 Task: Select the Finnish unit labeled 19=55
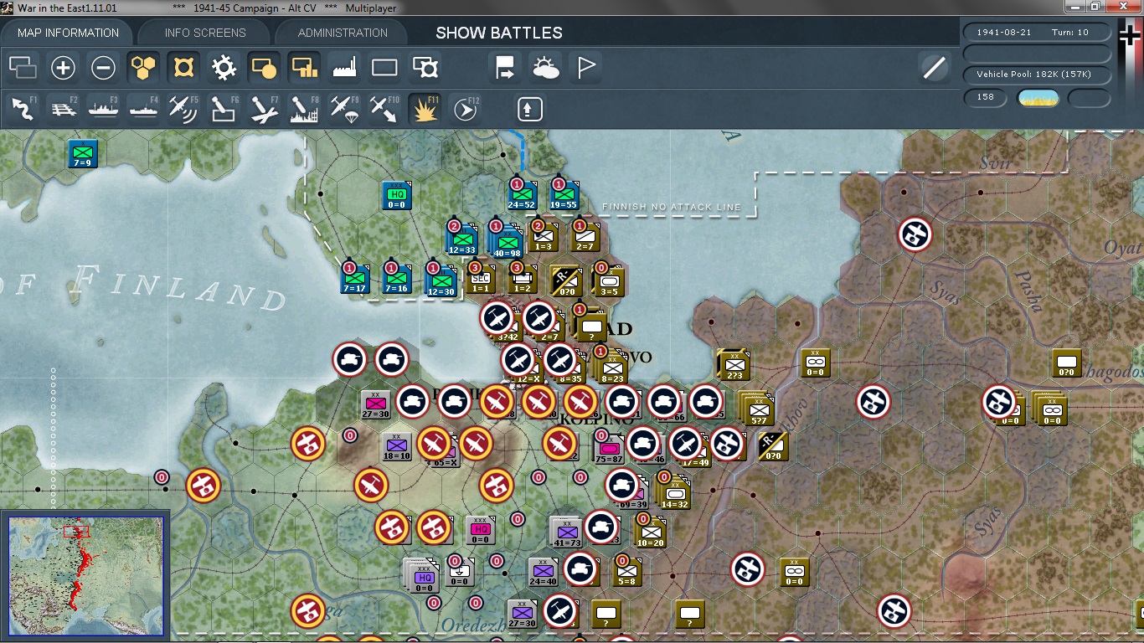pos(564,196)
